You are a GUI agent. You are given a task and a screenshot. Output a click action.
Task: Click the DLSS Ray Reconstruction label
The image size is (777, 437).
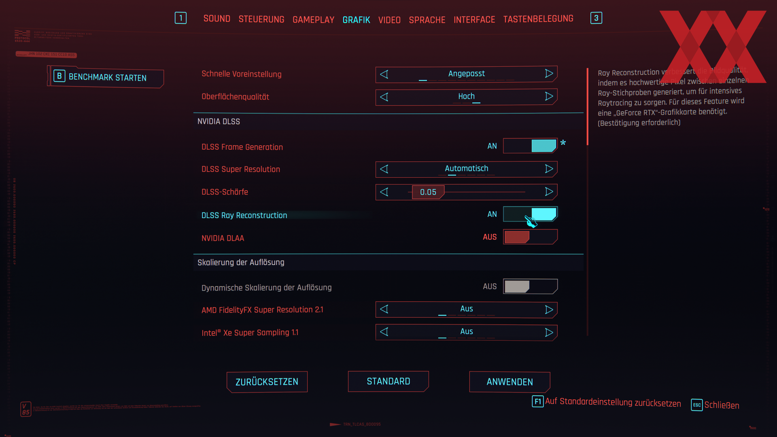click(x=244, y=215)
